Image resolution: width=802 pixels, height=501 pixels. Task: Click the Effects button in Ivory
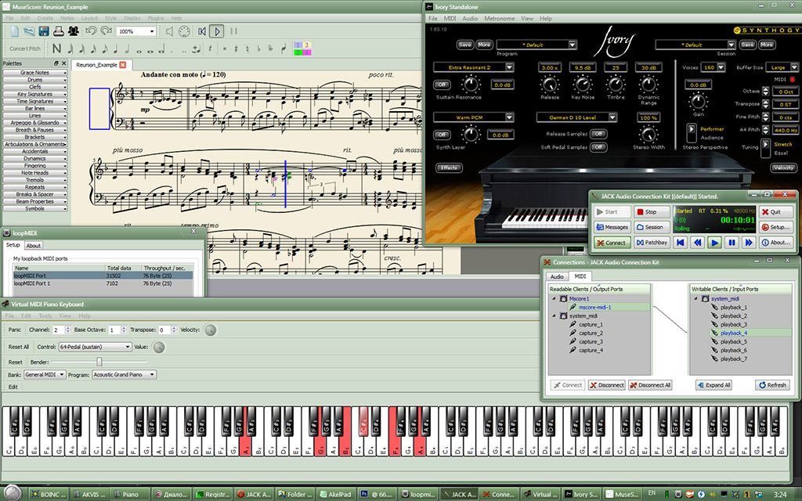[x=449, y=168]
